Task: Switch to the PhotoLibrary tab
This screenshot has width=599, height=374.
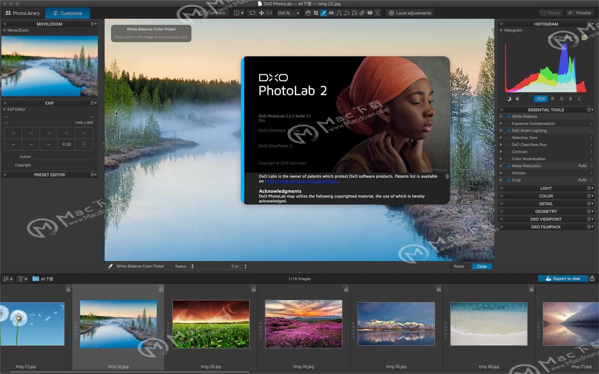Action: pyautogui.click(x=23, y=13)
